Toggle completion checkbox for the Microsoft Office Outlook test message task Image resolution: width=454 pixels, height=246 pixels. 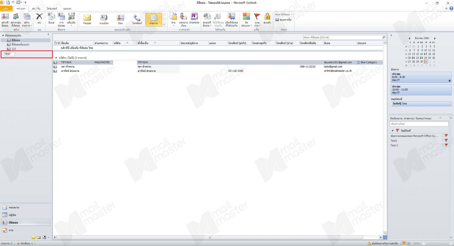443,136
